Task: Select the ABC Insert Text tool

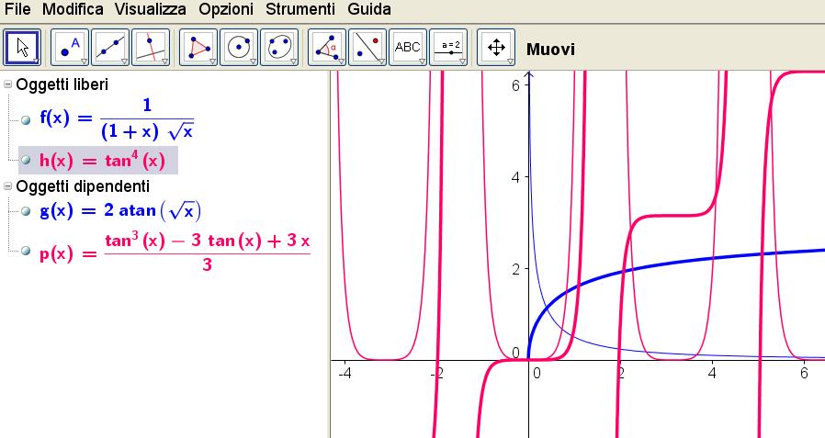Action: [408, 48]
